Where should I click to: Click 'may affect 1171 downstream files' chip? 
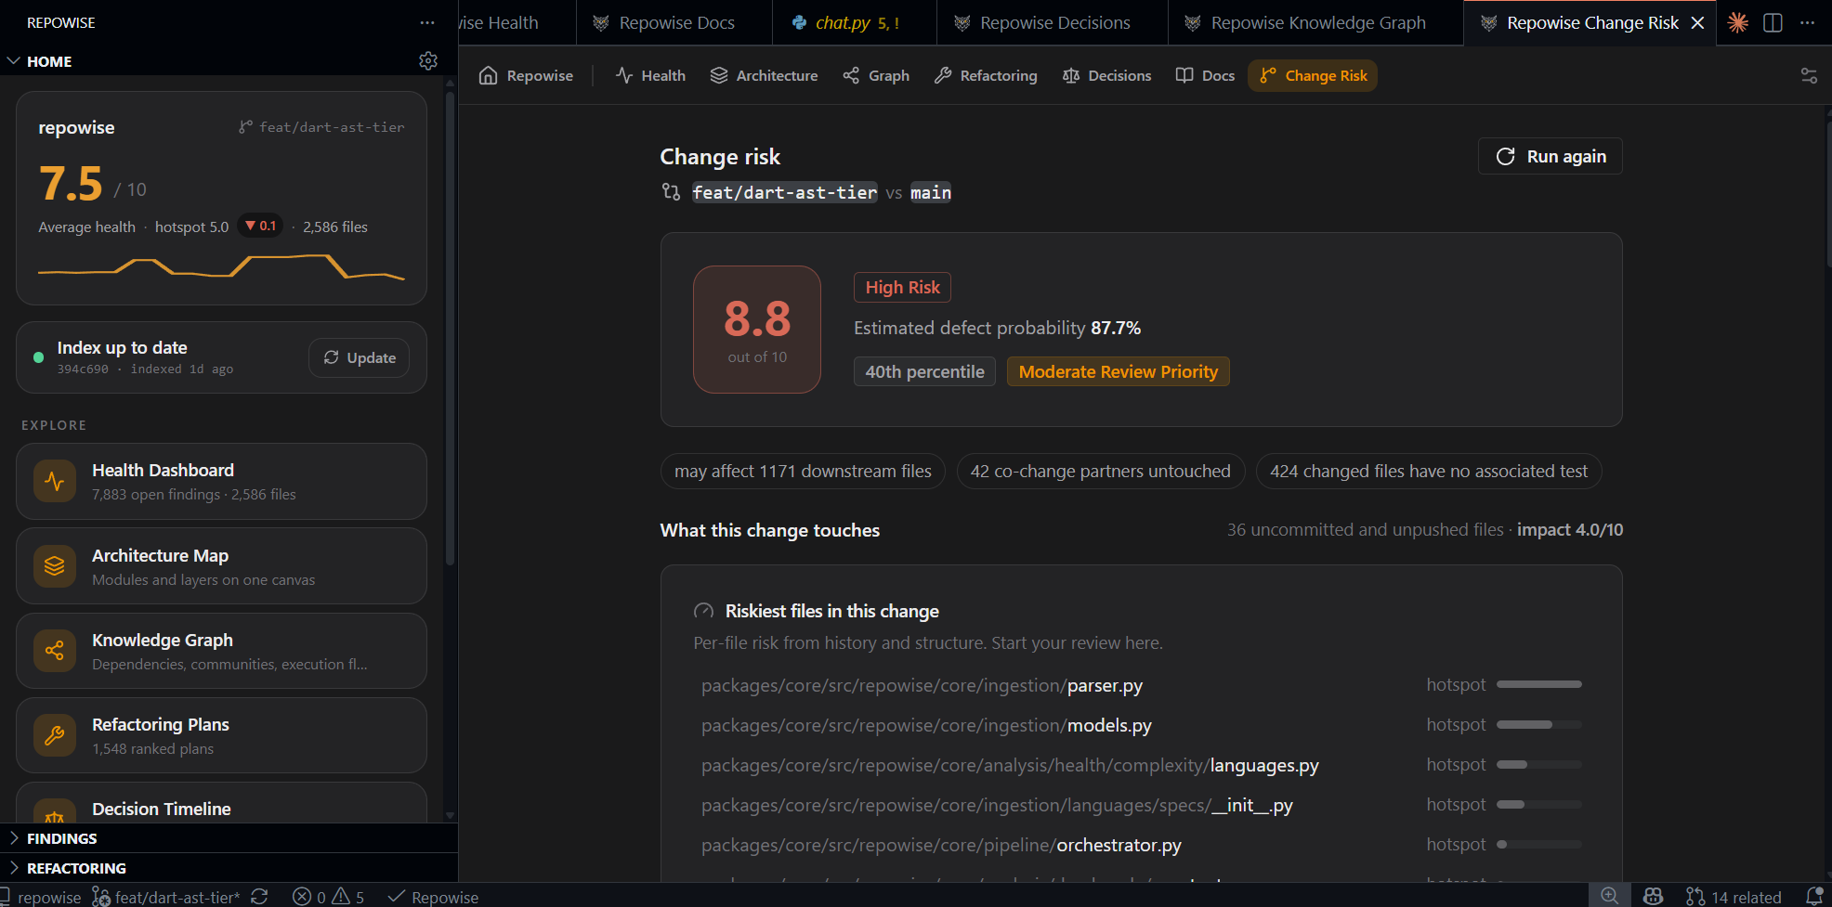coord(803,471)
